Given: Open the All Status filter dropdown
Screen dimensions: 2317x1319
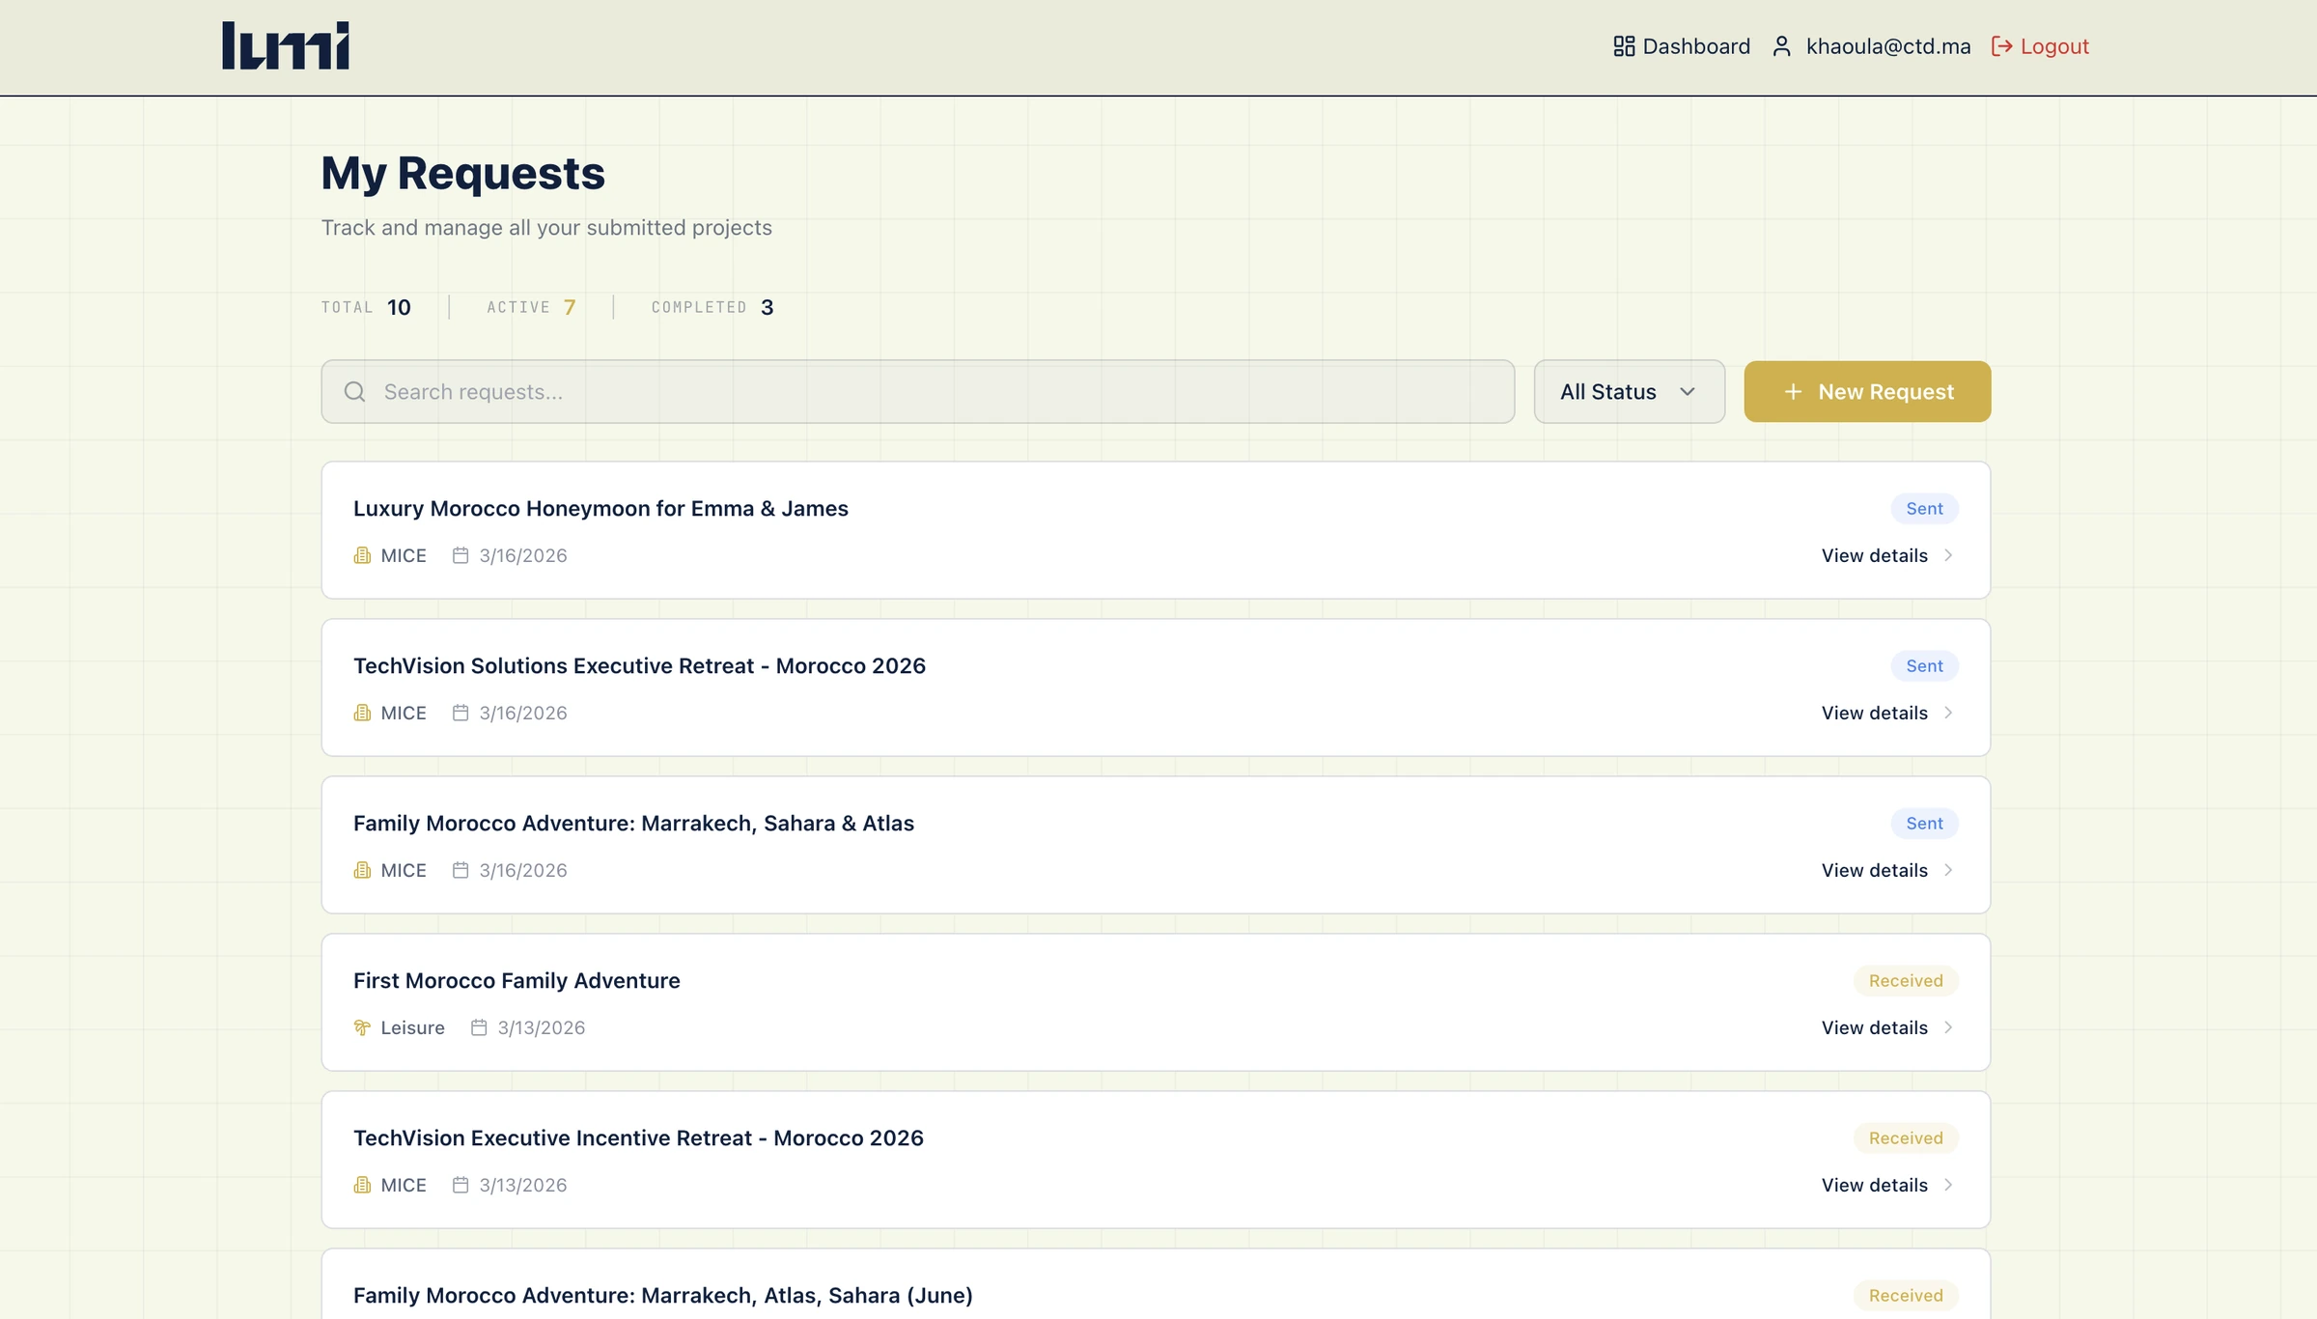Looking at the screenshot, I should (x=1629, y=391).
